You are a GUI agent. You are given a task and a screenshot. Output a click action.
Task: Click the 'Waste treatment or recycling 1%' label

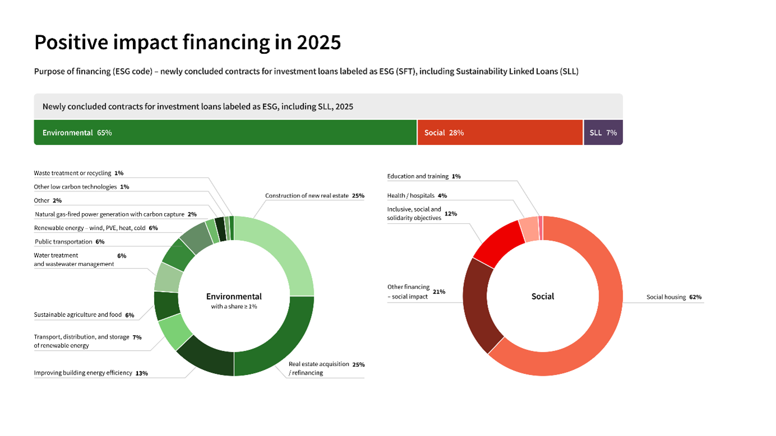tap(78, 174)
